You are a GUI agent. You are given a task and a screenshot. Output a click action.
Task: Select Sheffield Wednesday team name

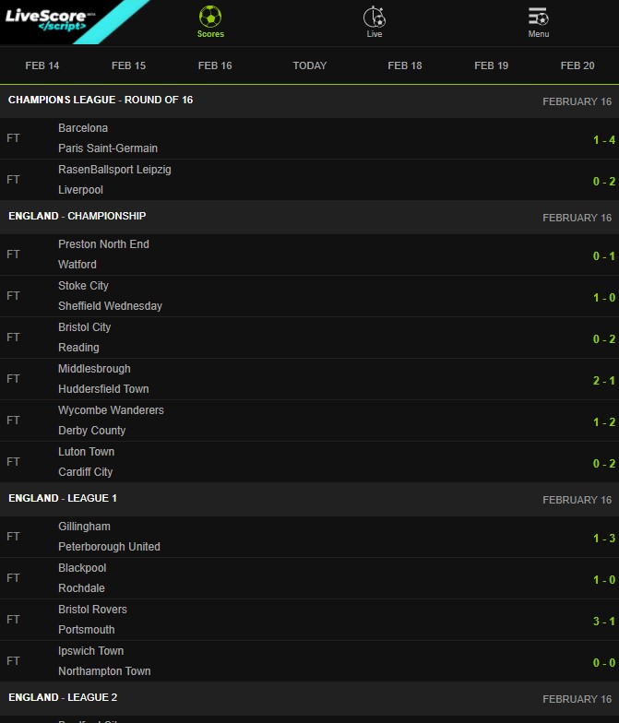tap(111, 306)
